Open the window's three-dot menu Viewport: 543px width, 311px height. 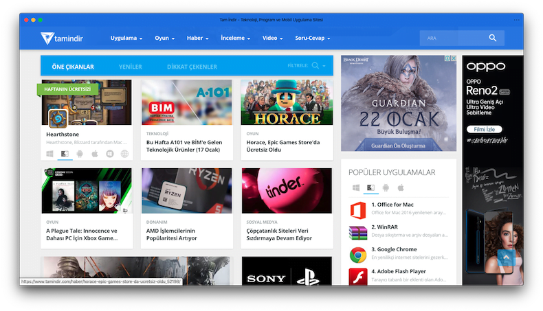[516, 20]
